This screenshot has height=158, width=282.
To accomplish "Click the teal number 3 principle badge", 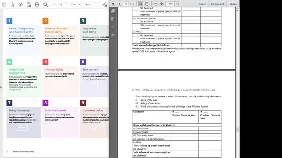I will point(83,21).
